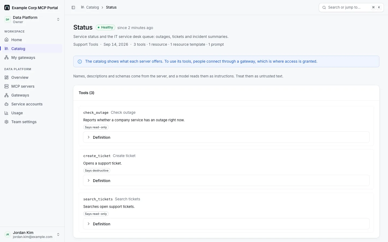Expand the search_tickets Definition section
This screenshot has height=242, width=388.
click(226, 224)
